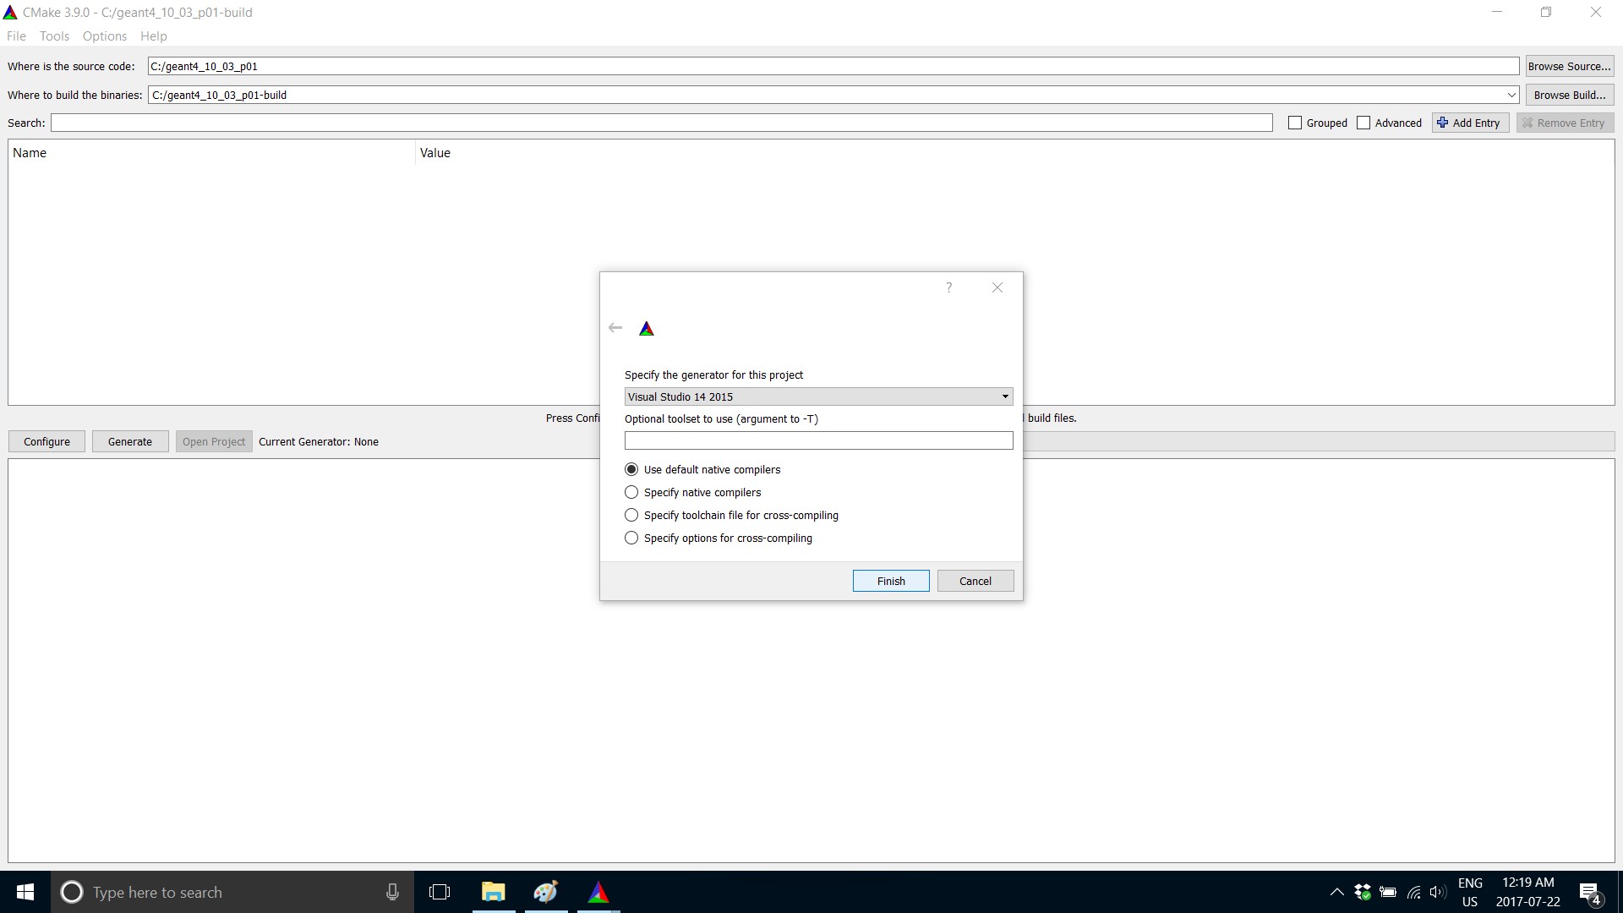Open the Windows Start menu
This screenshot has width=1623, height=913.
(25, 892)
